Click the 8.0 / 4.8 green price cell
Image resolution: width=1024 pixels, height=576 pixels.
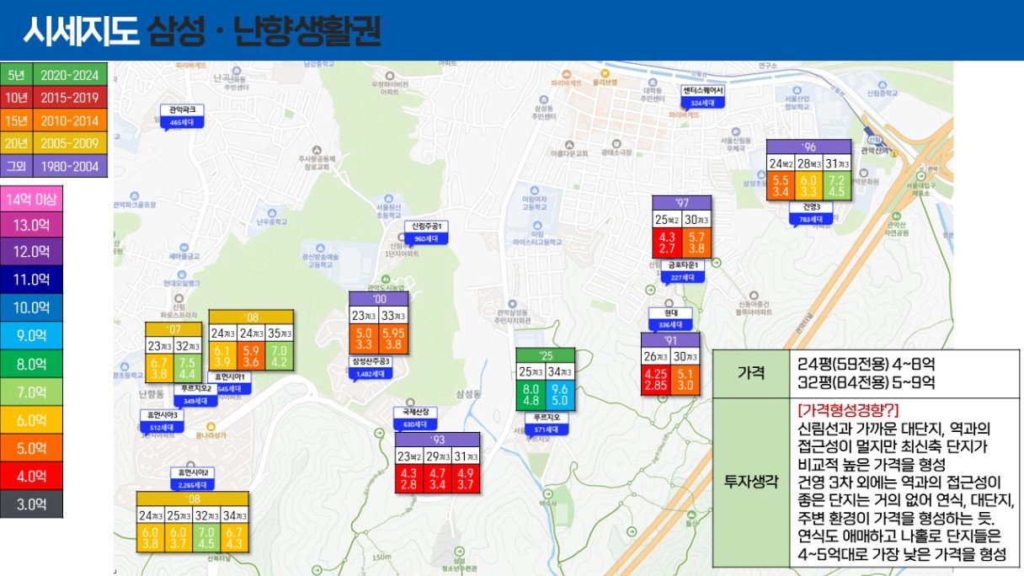pos(531,396)
